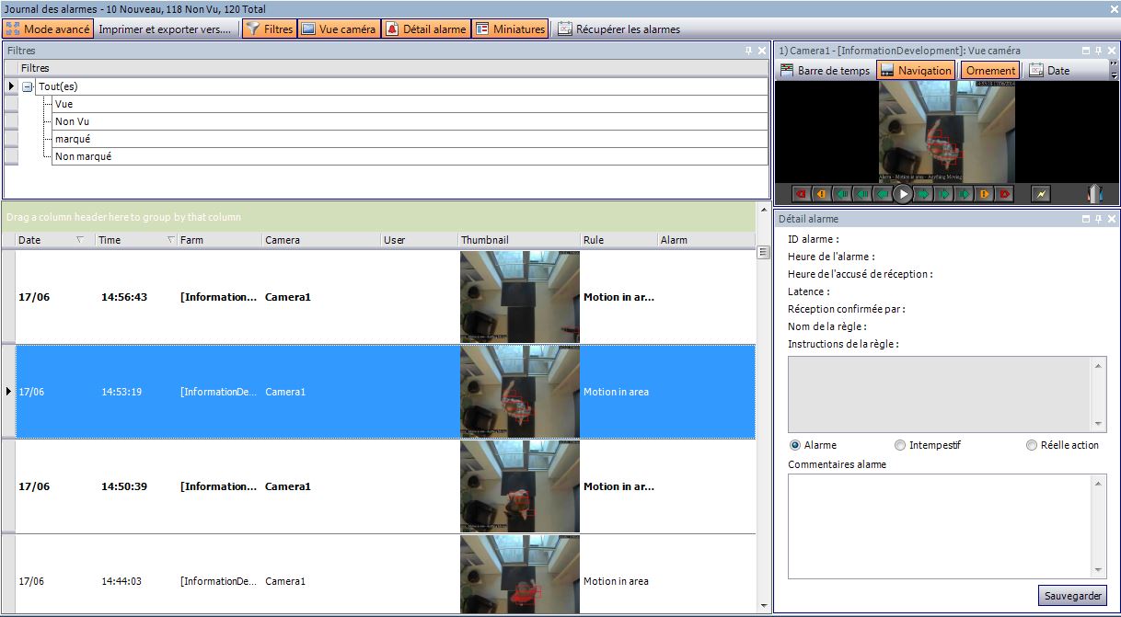The image size is (1121, 617).
Task: Select the Réelle action radio button
Action: coord(1032,445)
